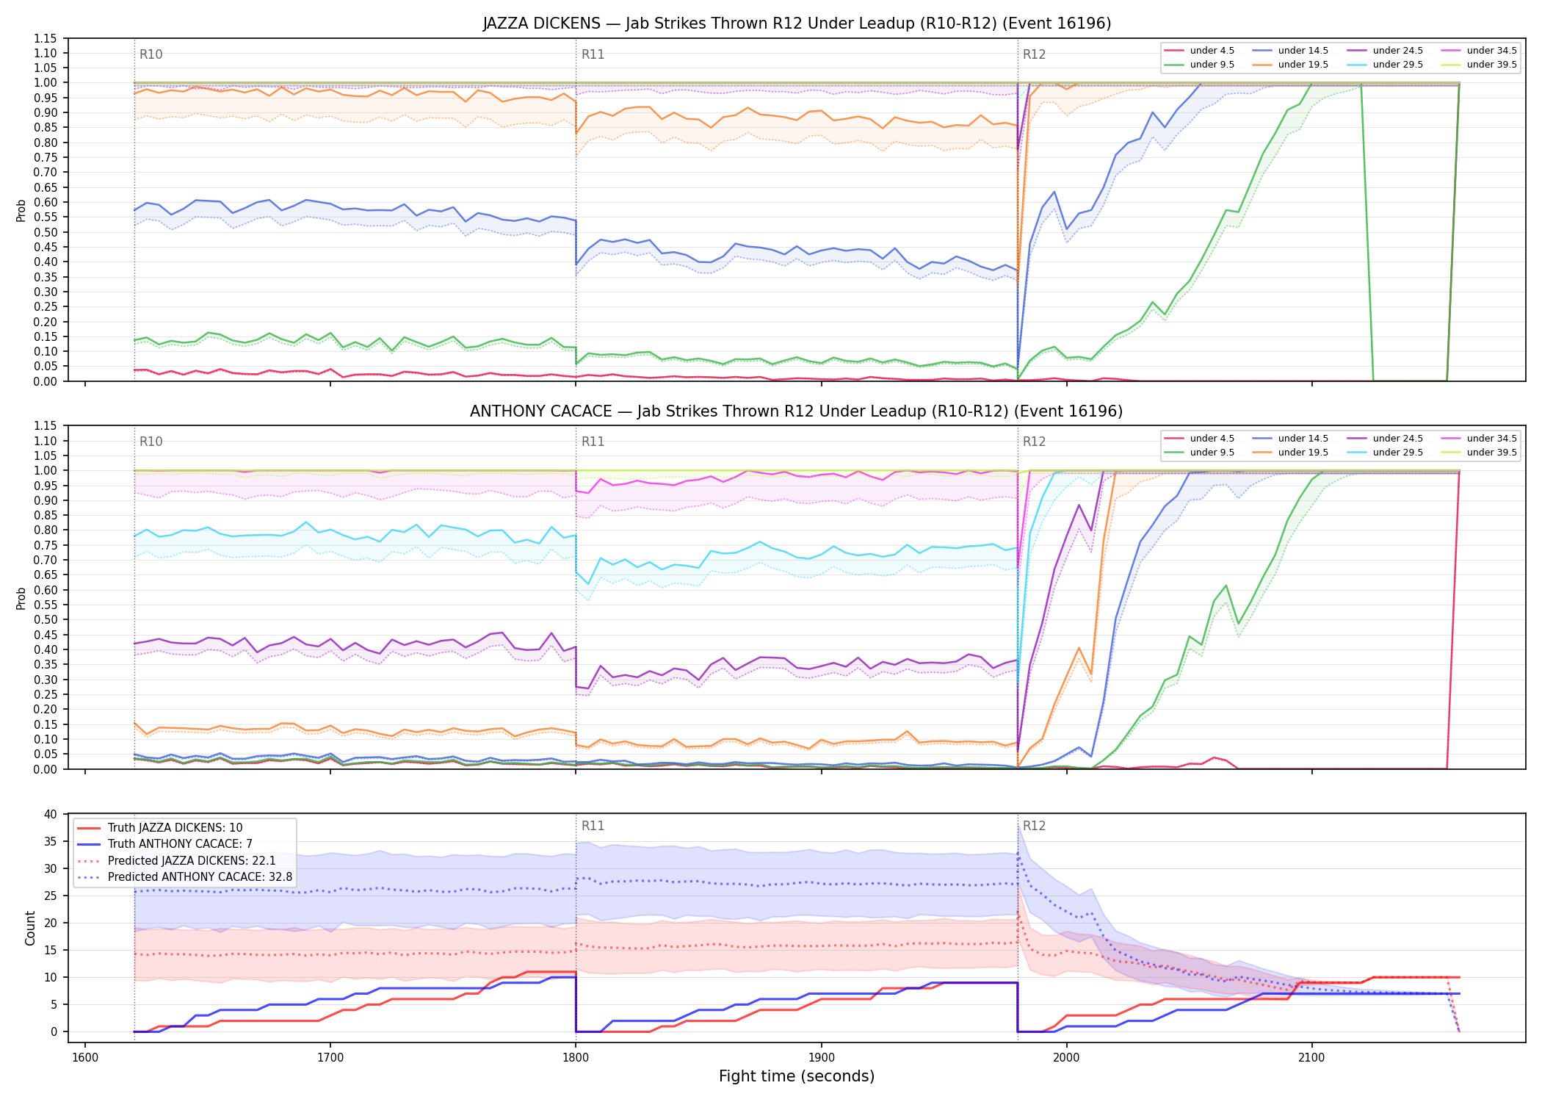Choose 'under 39.5' legend entry in Cacace chart

coord(1480,453)
